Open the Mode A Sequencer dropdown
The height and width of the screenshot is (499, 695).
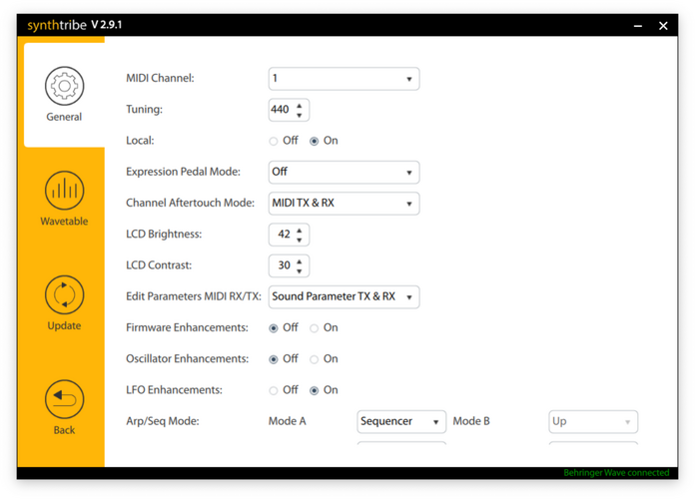point(401,421)
